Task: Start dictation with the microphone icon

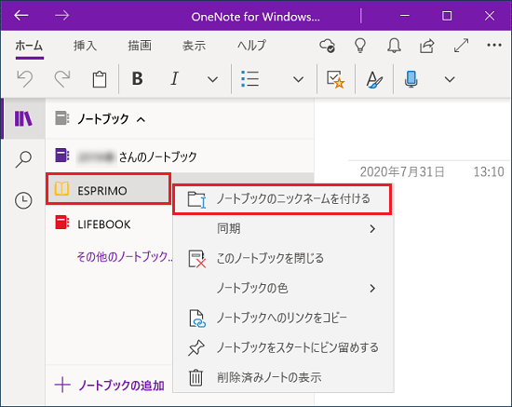Action: [411, 79]
